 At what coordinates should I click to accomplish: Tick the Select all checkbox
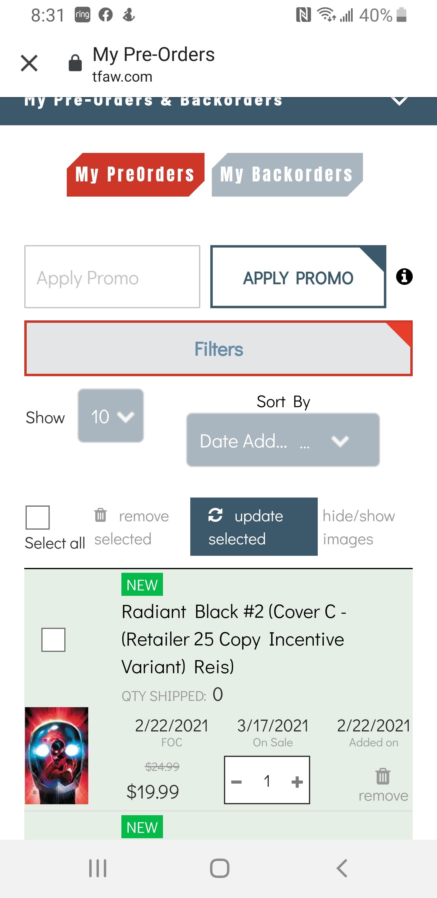click(x=38, y=517)
